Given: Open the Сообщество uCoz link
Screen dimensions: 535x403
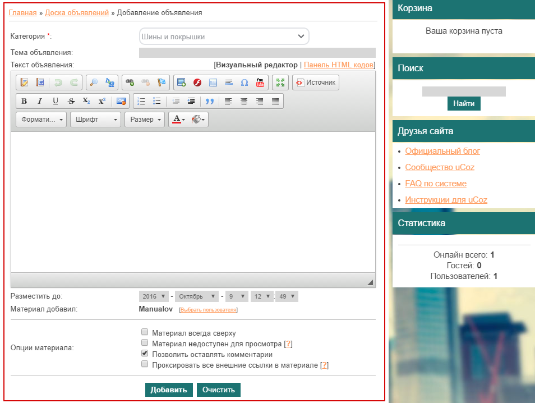Looking at the screenshot, I should point(440,167).
